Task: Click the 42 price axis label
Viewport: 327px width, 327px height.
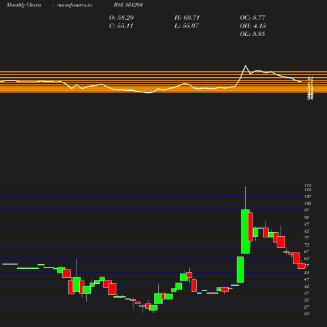Action: [307, 286]
